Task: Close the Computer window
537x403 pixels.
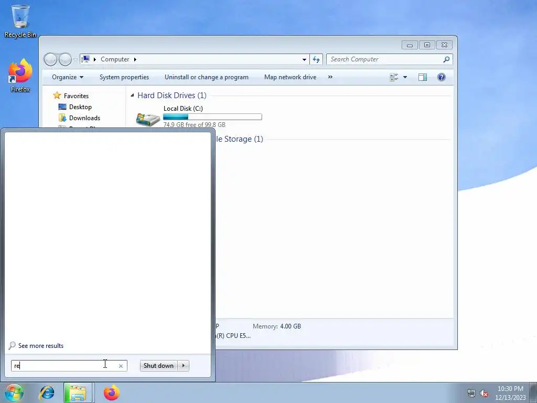Action: click(444, 45)
